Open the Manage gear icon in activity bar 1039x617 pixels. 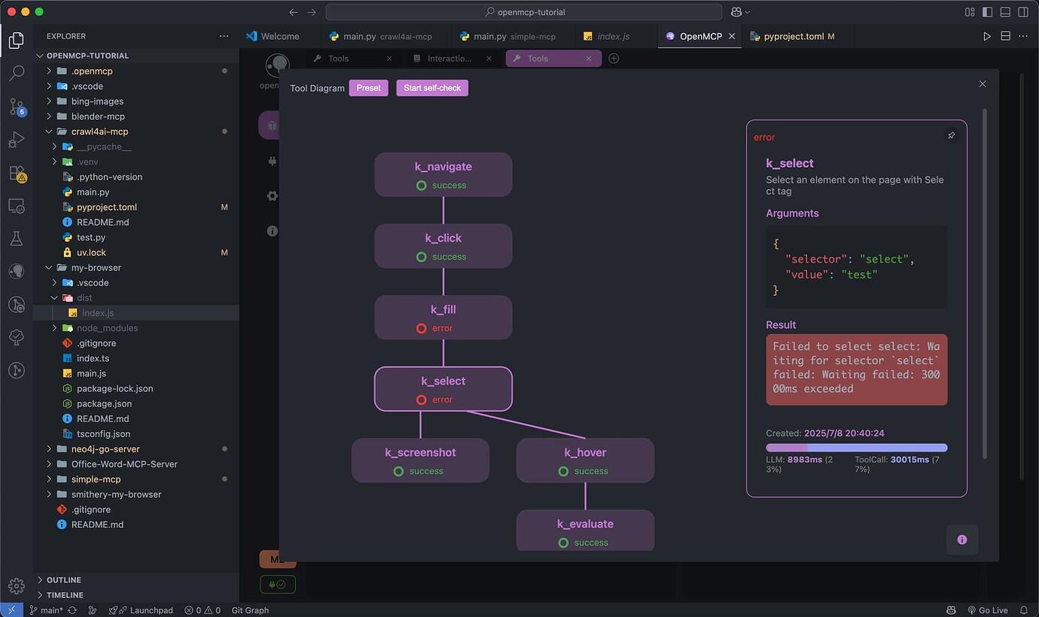click(17, 585)
